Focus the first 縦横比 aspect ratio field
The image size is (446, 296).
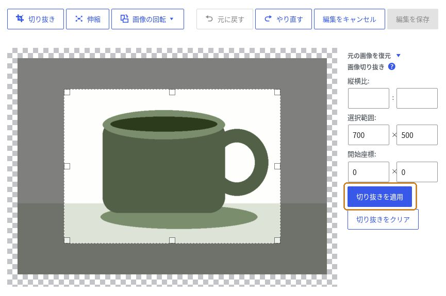[x=368, y=98]
